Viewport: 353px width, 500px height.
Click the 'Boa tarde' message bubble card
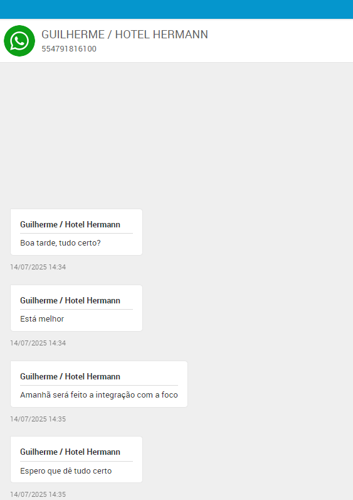tap(76, 232)
